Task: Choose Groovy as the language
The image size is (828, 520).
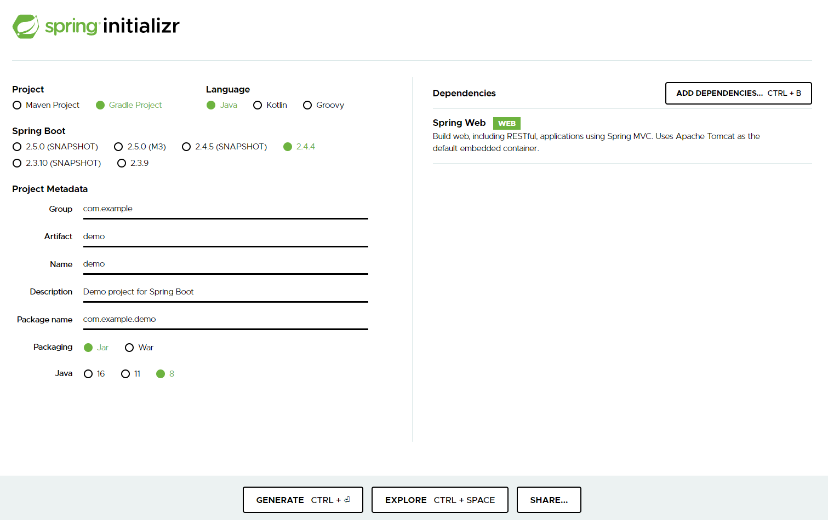Action: [x=323, y=105]
